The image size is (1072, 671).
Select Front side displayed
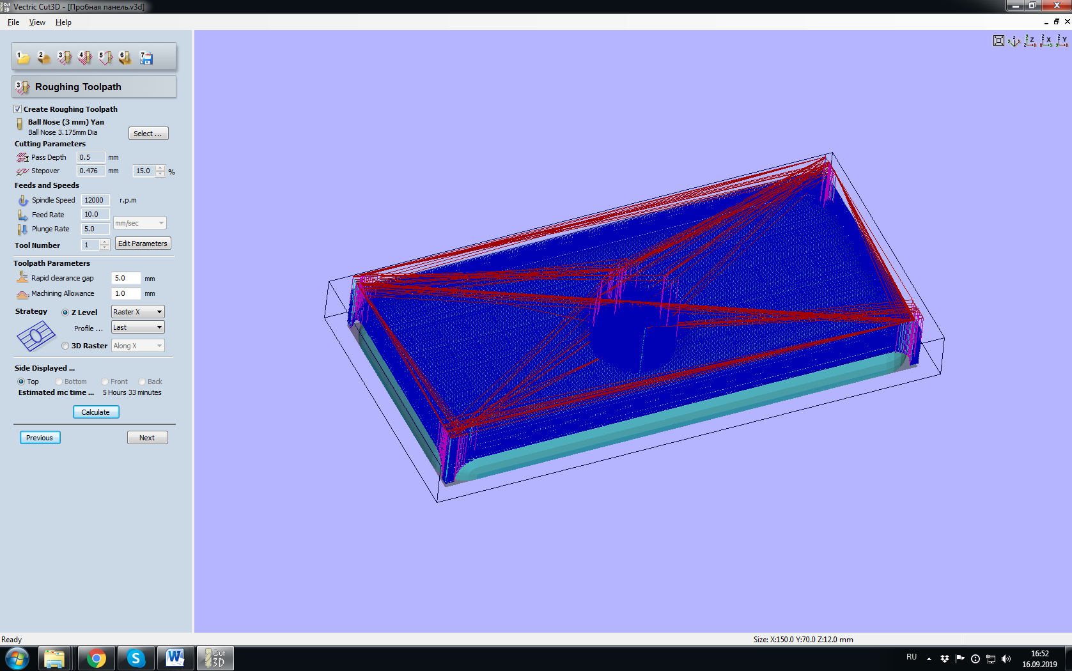pyautogui.click(x=105, y=382)
